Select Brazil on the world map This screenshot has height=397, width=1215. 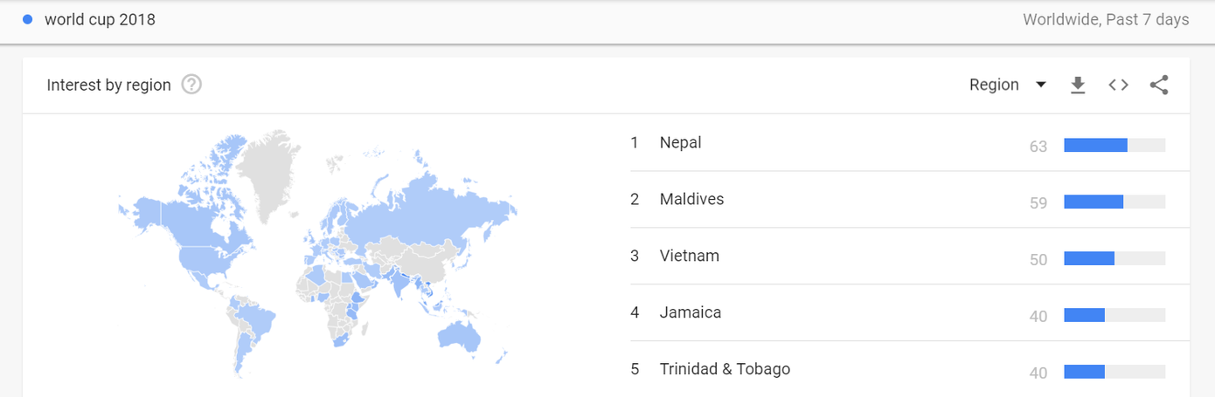point(256,318)
